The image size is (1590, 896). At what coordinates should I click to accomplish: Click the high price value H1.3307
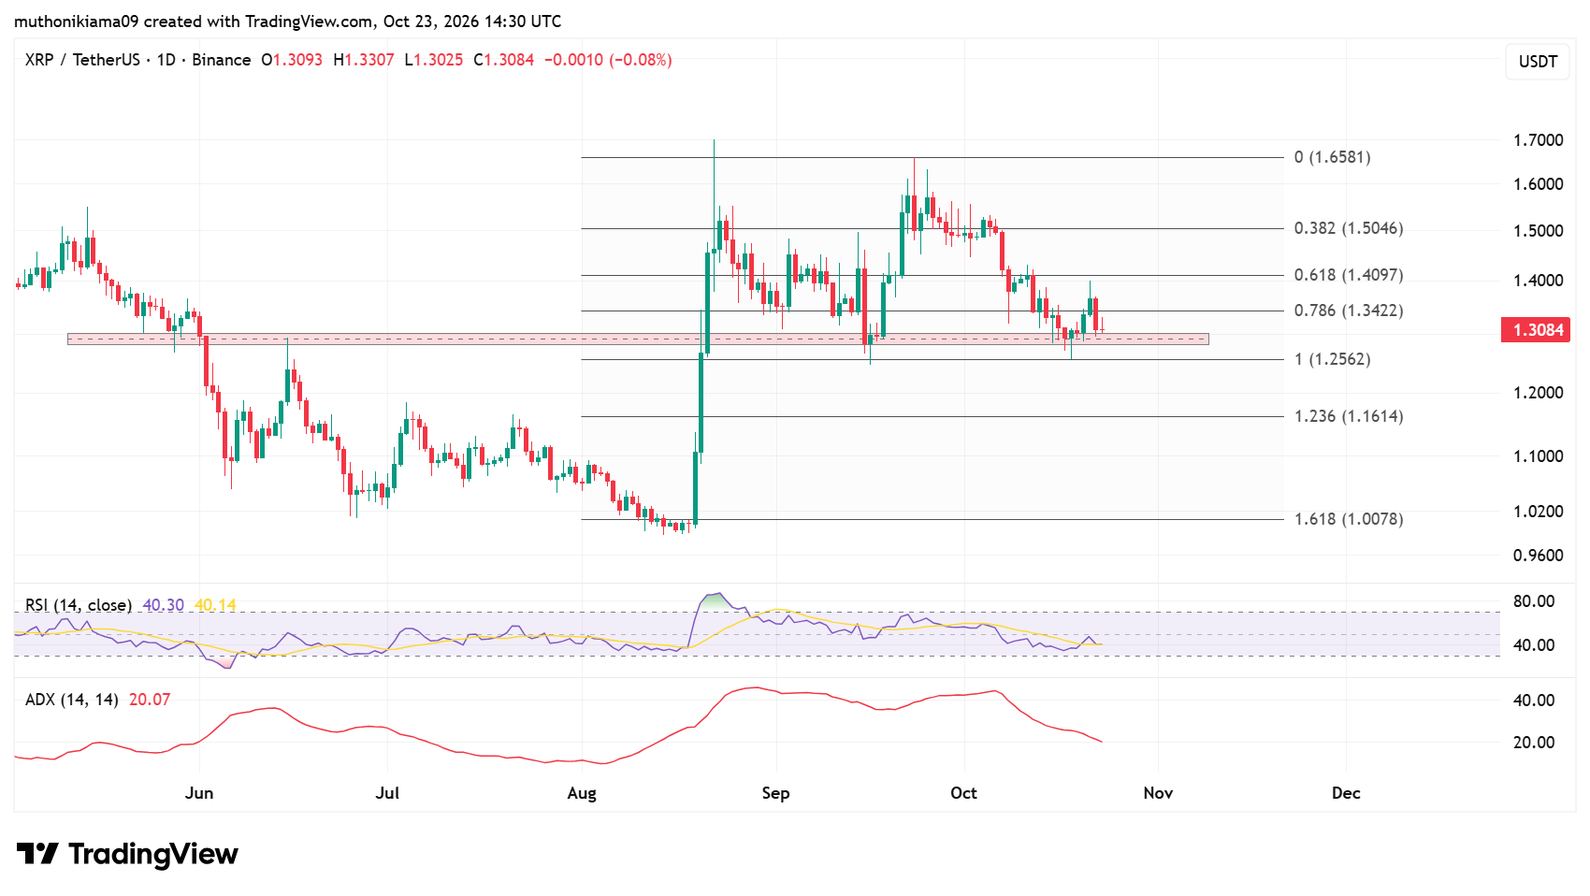click(364, 60)
